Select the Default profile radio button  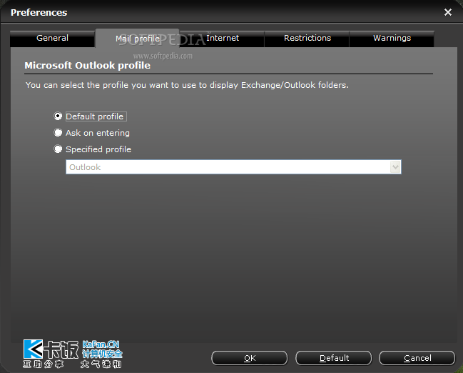58,116
